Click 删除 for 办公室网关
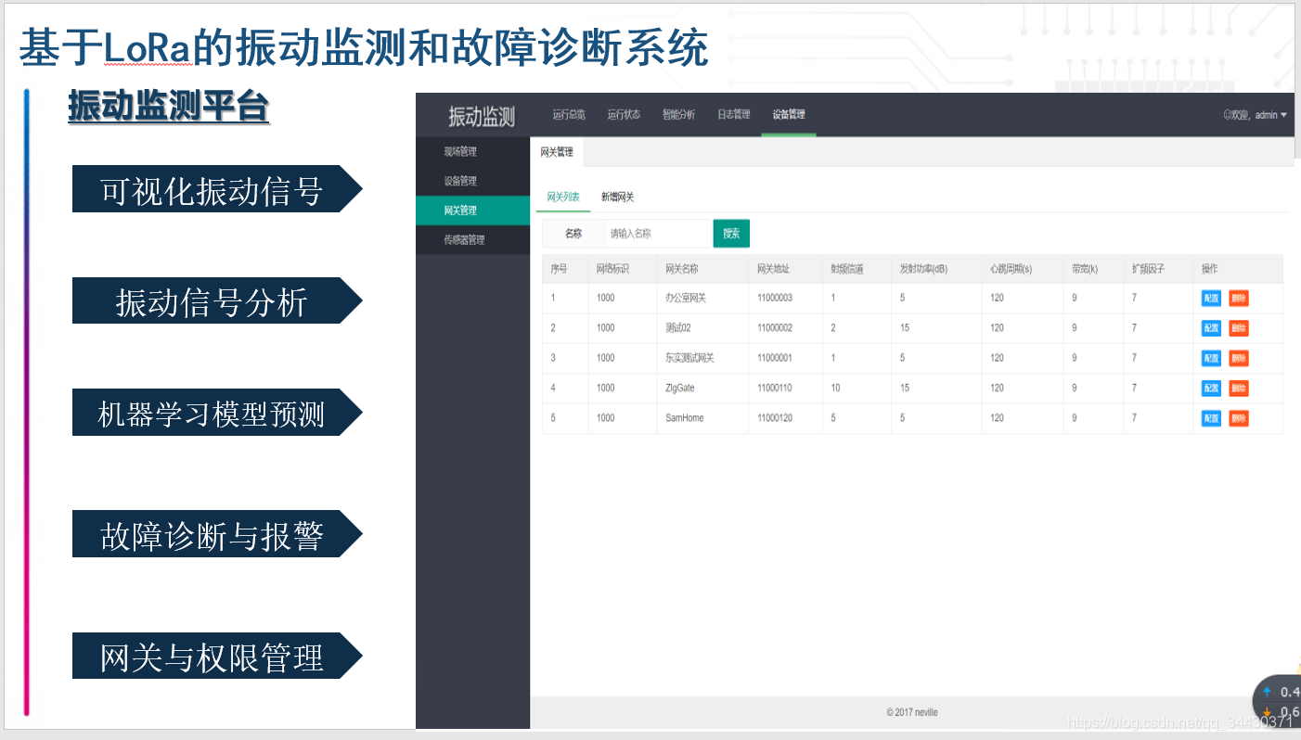The width and height of the screenshot is (1301, 740). (x=1239, y=299)
